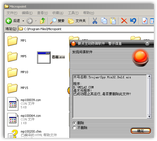Click the Paste clipboard icon
This screenshot has width=157, height=141.
tap(113, 21)
